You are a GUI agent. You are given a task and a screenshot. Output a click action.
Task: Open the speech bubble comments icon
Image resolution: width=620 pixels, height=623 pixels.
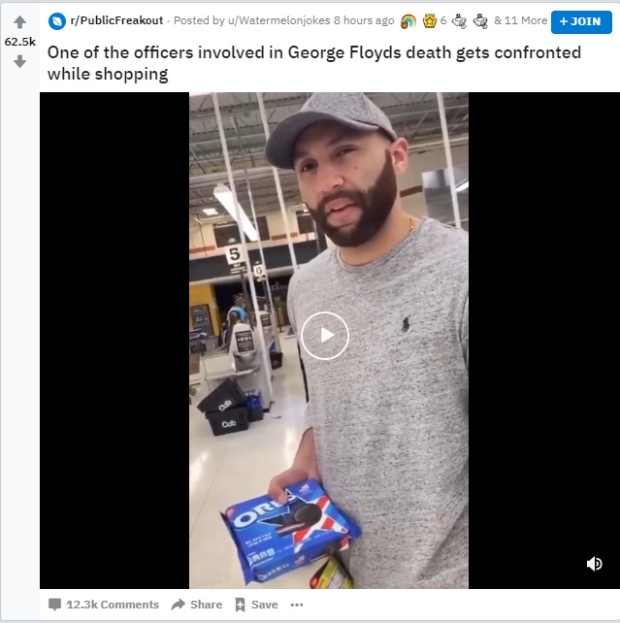tap(54, 605)
